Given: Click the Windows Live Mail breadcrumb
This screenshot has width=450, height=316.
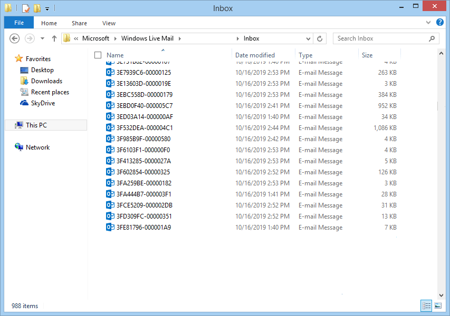Looking at the screenshot, I should coord(147,38).
